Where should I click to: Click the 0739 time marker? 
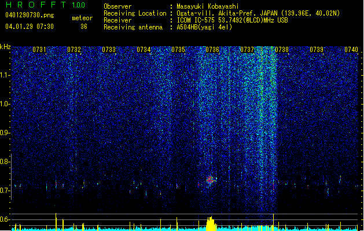click(x=317, y=50)
